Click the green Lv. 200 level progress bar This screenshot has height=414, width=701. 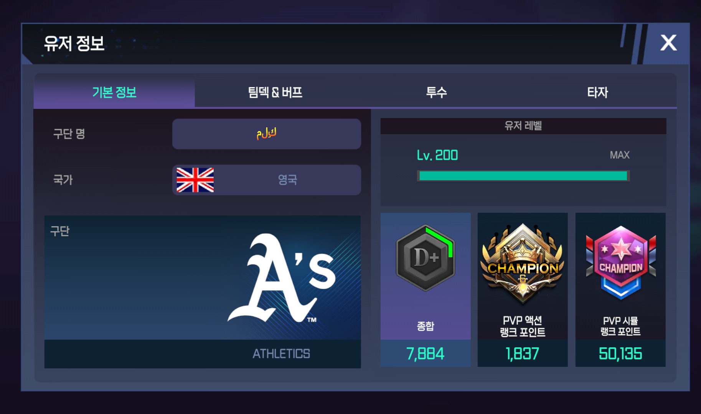pos(523,176)
